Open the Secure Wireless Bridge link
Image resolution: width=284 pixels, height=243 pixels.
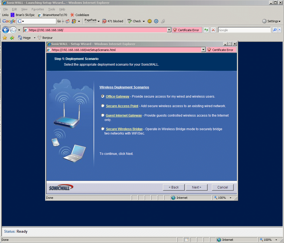[x=124, y=129]
